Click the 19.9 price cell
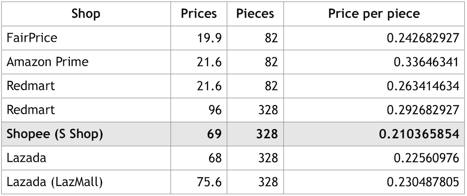 pyautogui.click(x=199, y=38)
